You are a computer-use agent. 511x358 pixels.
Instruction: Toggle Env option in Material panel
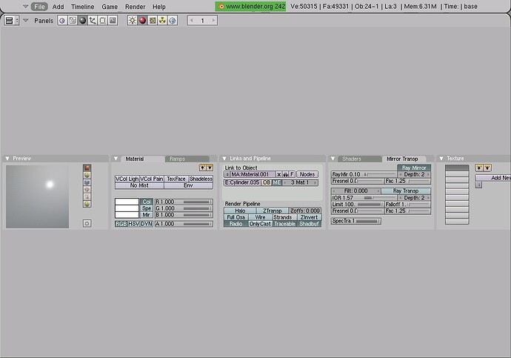pyautogui.click(x=188, y=185)
